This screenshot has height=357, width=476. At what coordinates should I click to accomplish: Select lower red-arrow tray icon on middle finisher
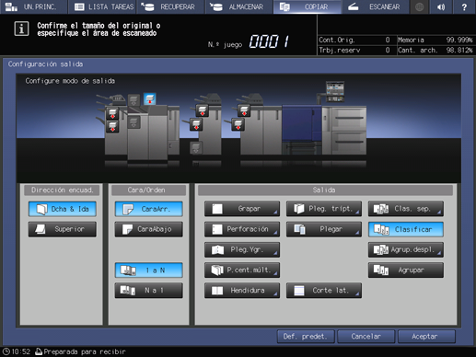(x=196, y=124)
